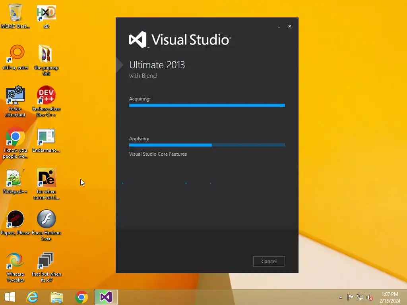Select the 'Visual Studio Core Features' status text
This screenshot has width=407, height=305.
(158, 154)
